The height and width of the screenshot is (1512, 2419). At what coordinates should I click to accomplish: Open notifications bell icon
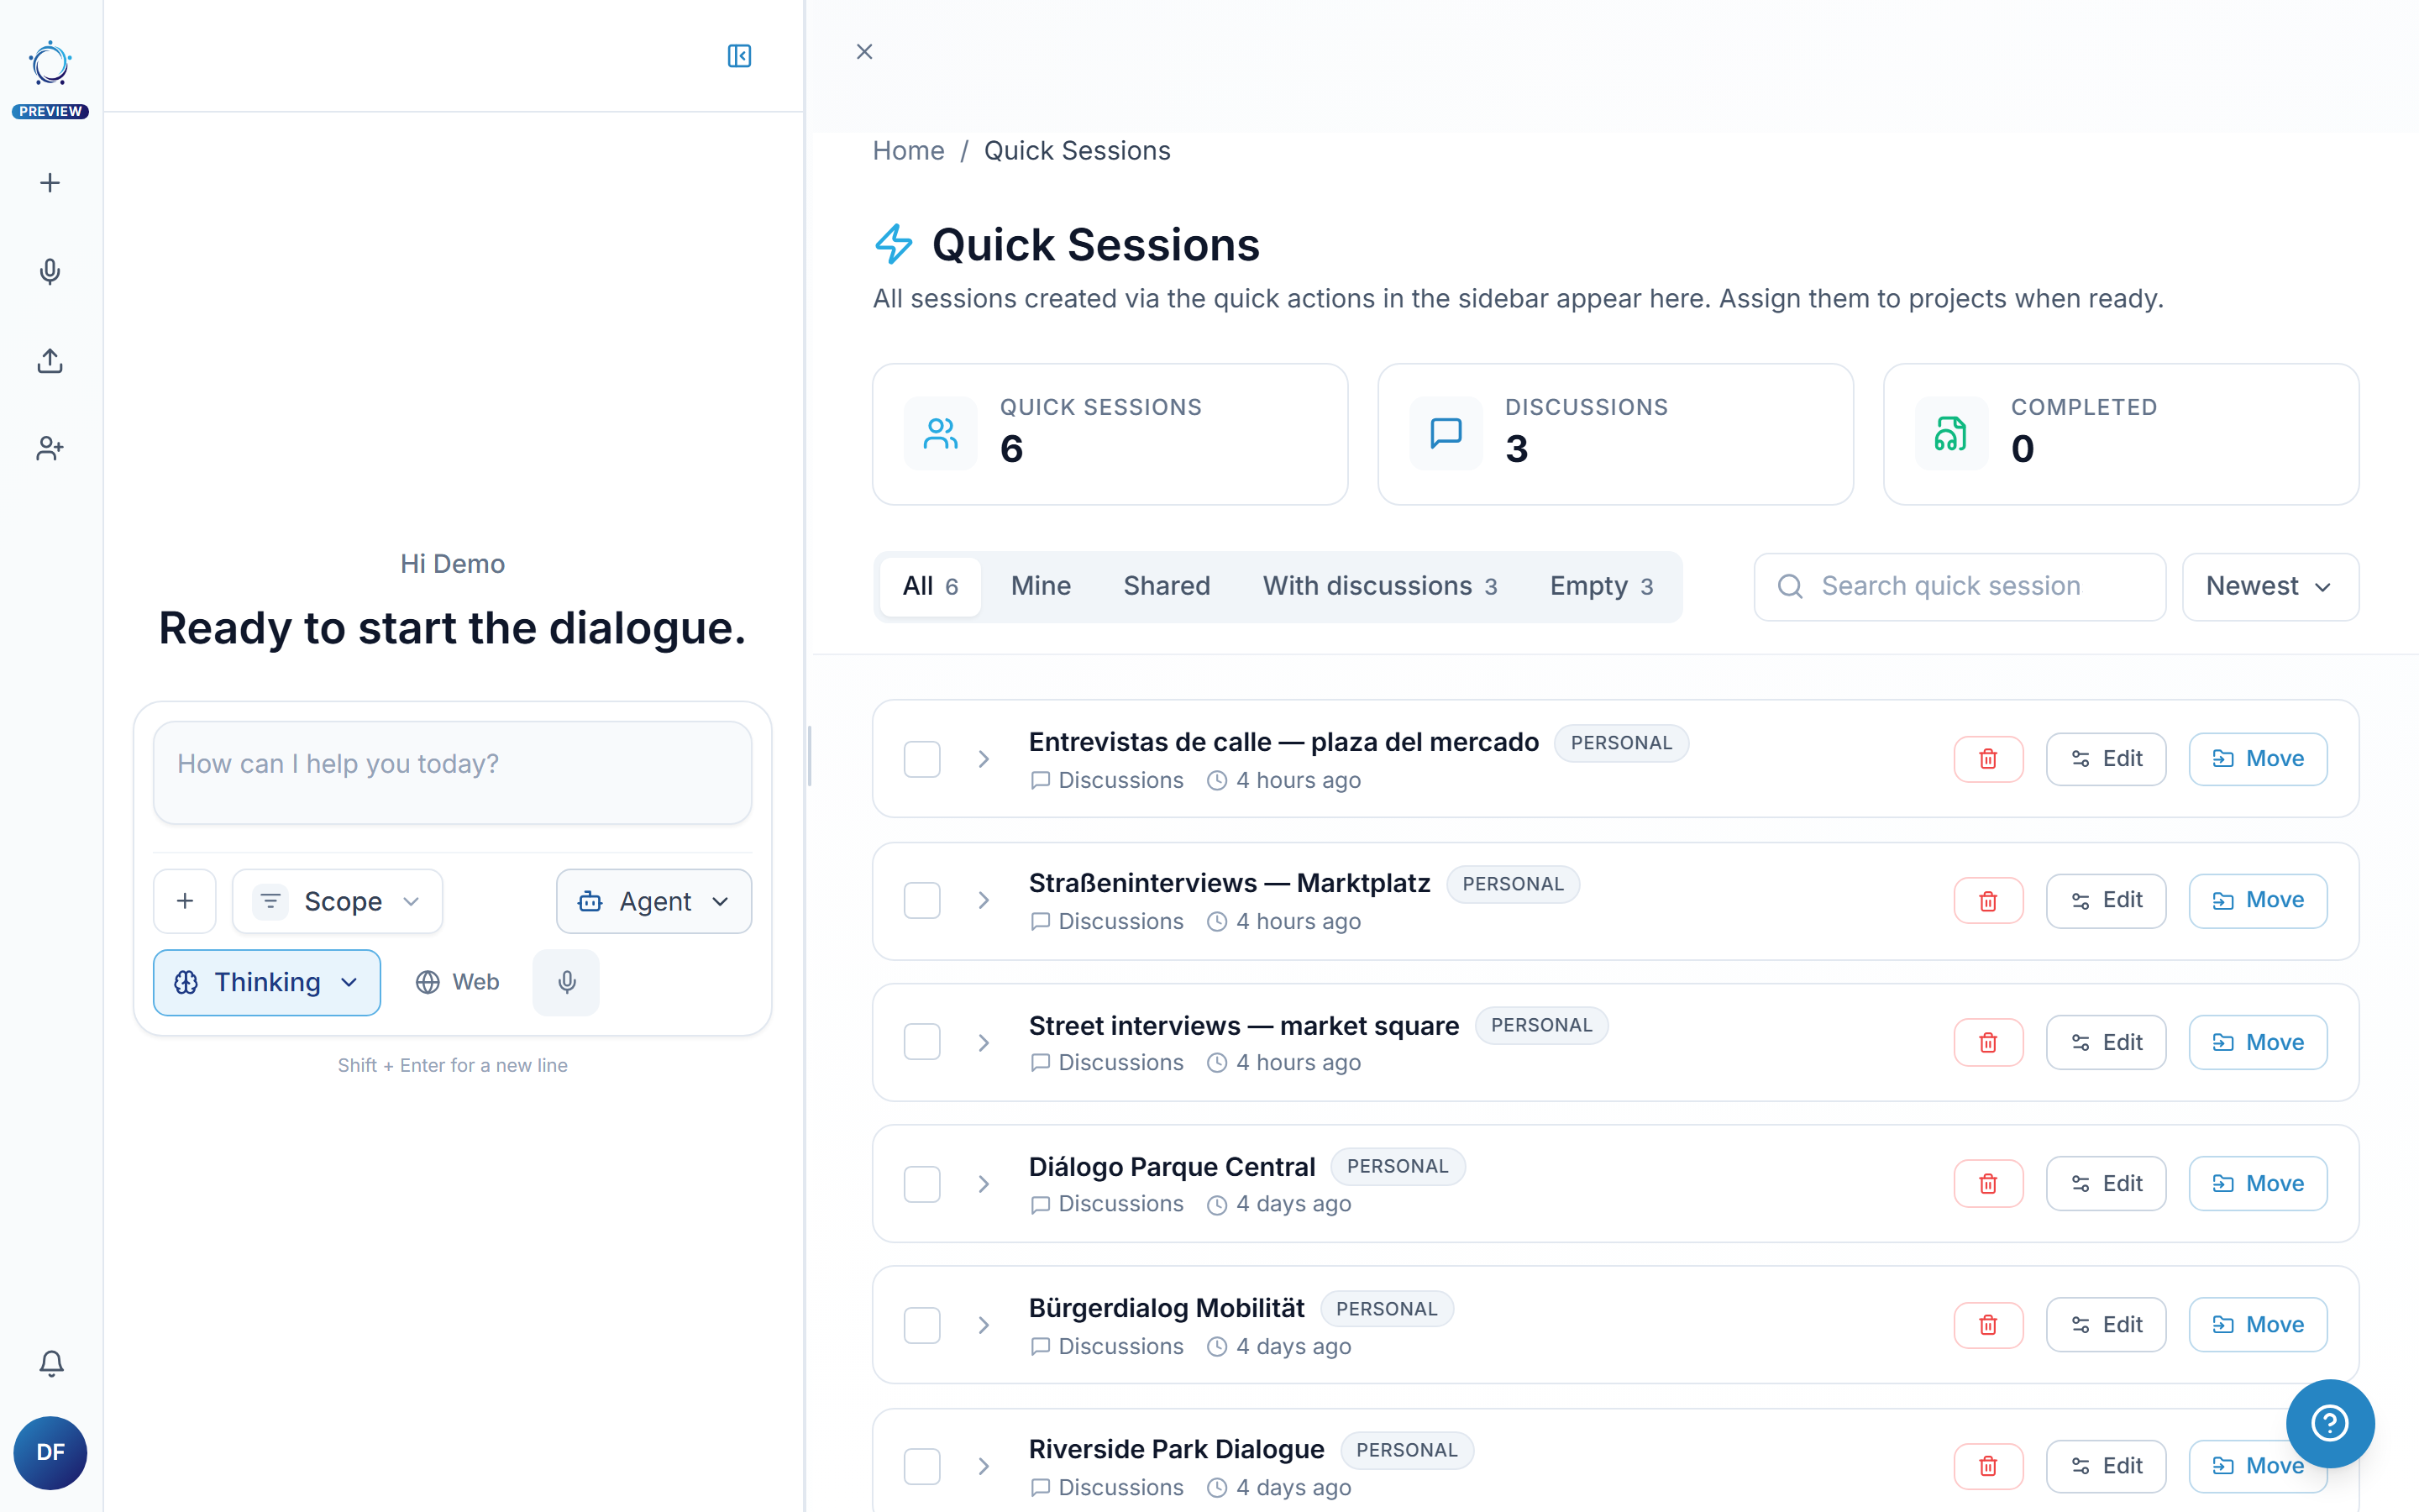[51, 1363]
